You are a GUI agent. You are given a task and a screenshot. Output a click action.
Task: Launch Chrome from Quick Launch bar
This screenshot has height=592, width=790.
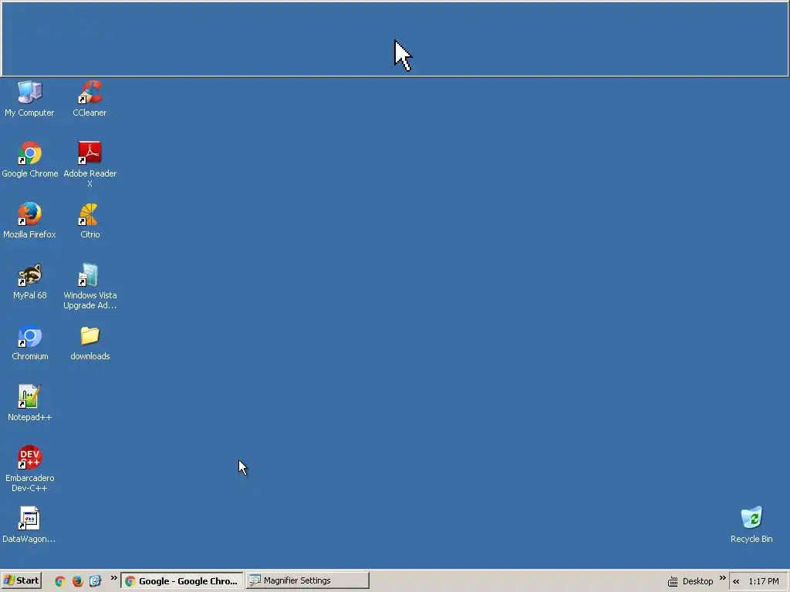point(60,581)
